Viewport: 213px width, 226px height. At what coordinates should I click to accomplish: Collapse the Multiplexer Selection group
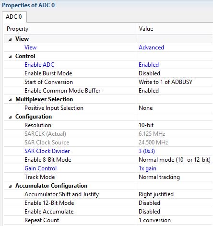pos(10,100)
